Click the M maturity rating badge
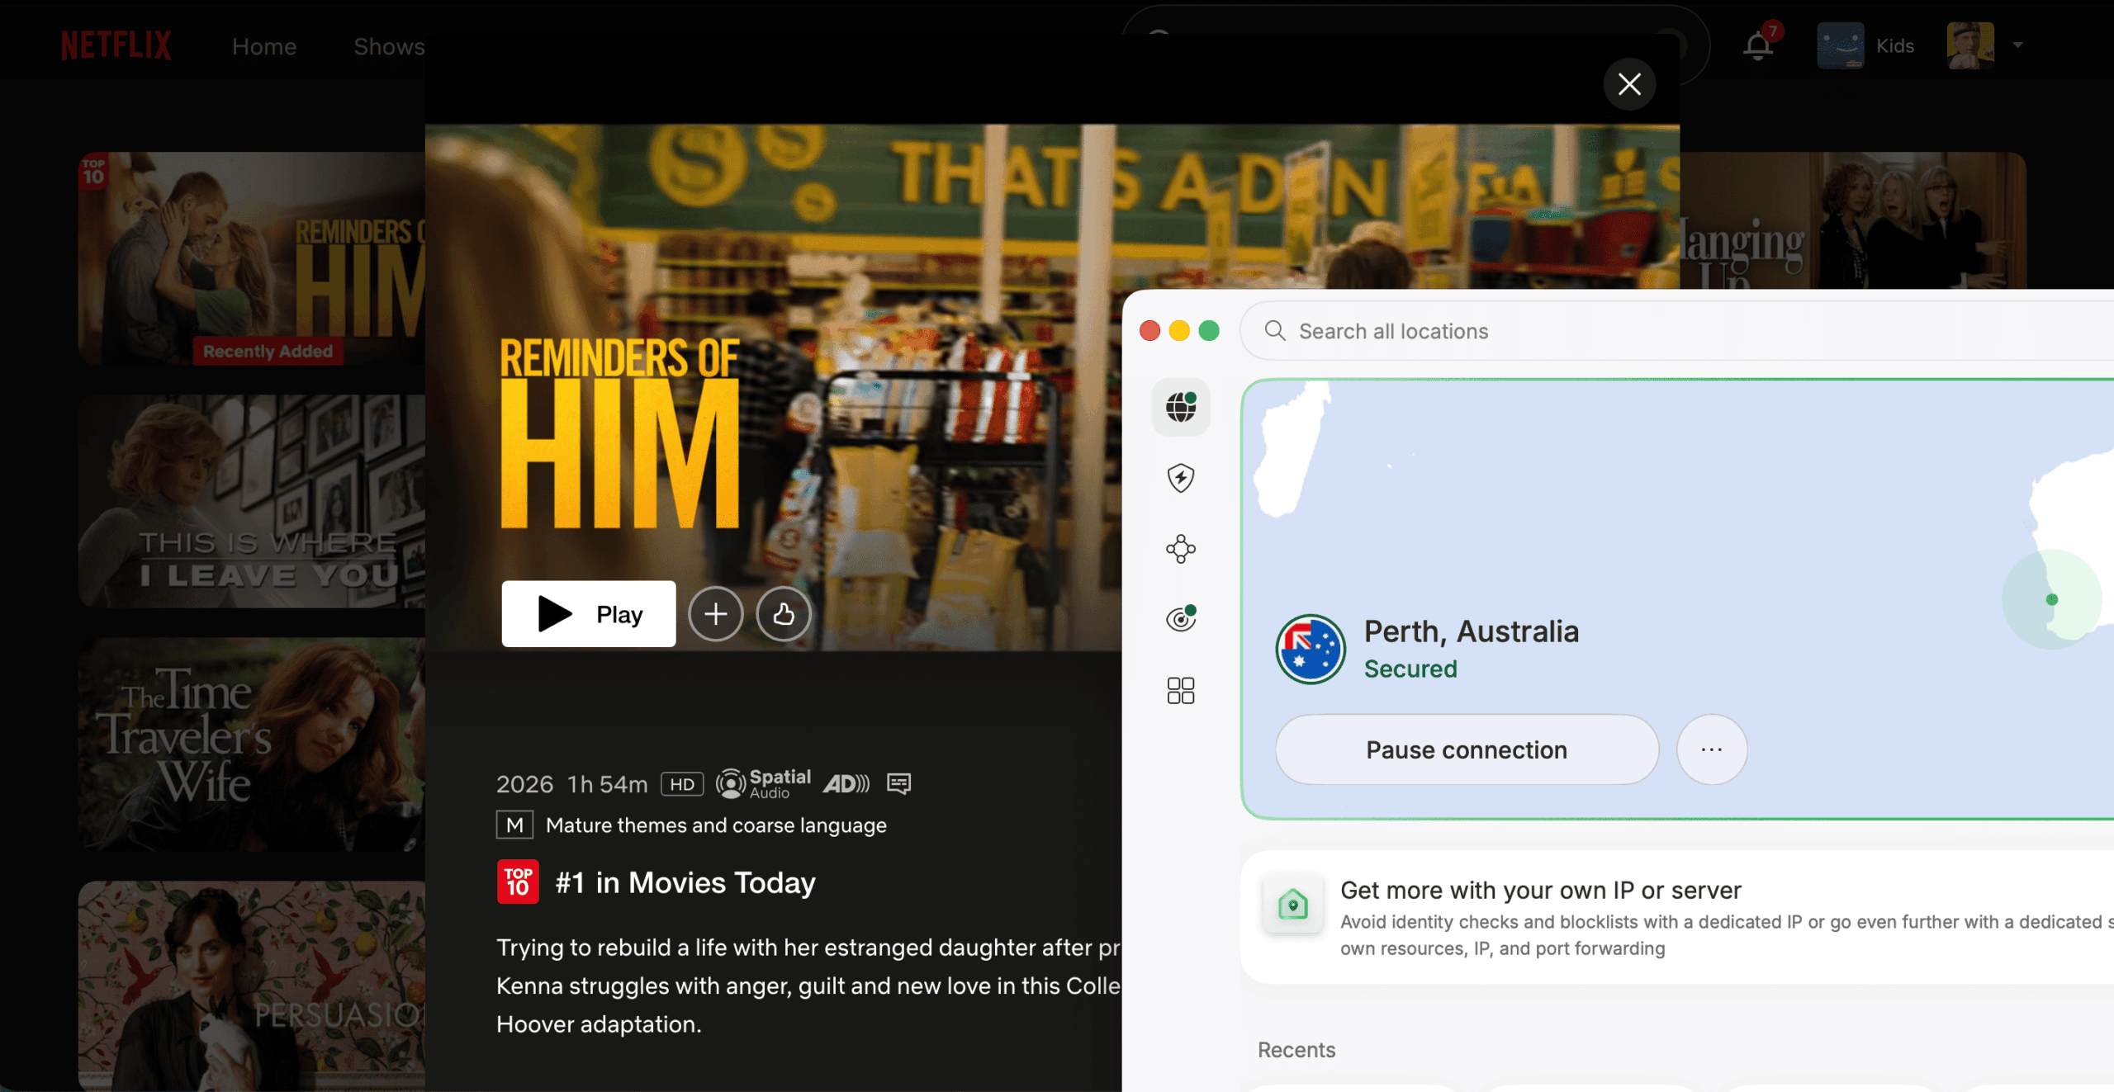This screenshot has width=2114, height=1092. point(514,825)
